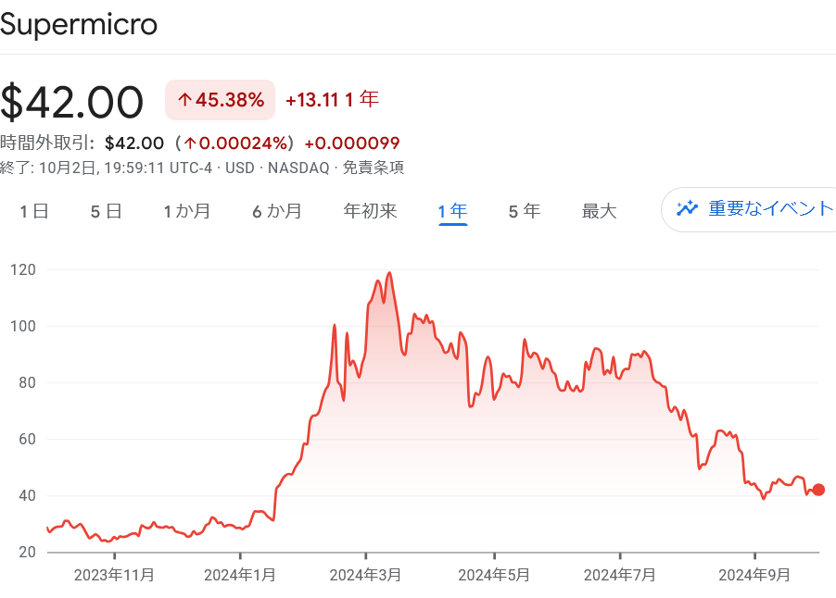Select the 5日 time range
Image resolution: width=836 pixels, height=598 pixels.
coord(105,211)
